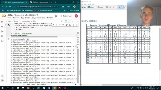Mirror cell in tab icon
Screen dimensions: 161x90
tap(70, 25)
